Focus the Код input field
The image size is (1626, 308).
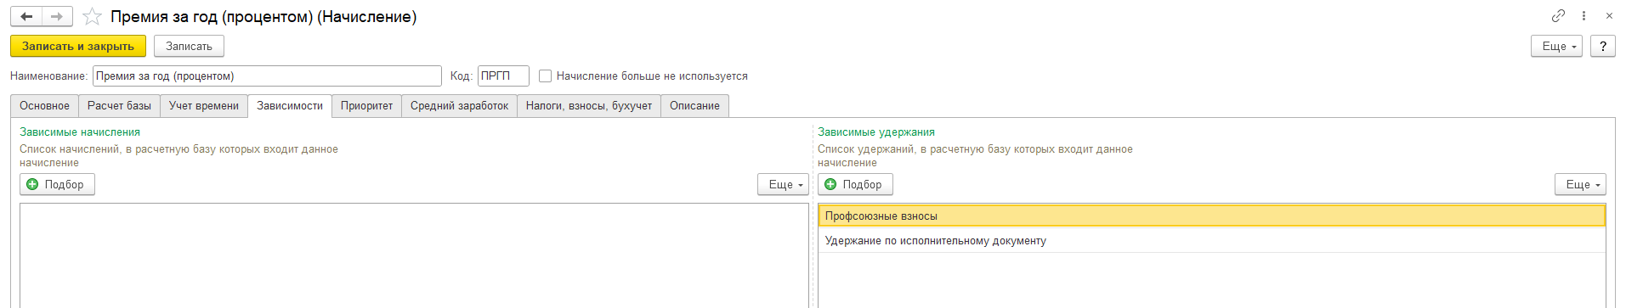[503, 76]
